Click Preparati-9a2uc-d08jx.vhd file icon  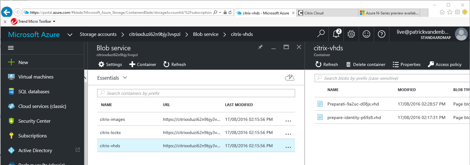coord(320,104)
